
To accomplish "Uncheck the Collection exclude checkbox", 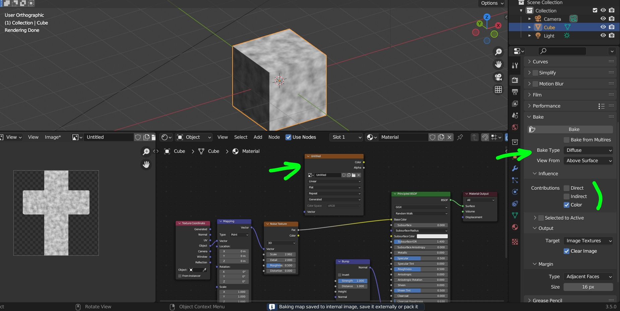I will point(595,10).
